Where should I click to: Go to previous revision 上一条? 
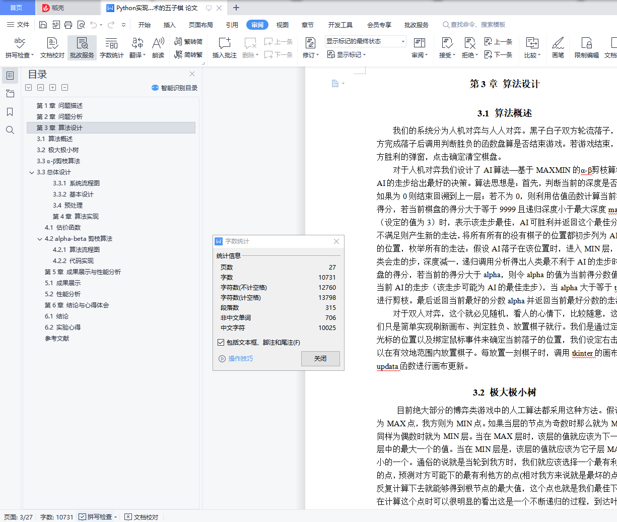(499, 42)
